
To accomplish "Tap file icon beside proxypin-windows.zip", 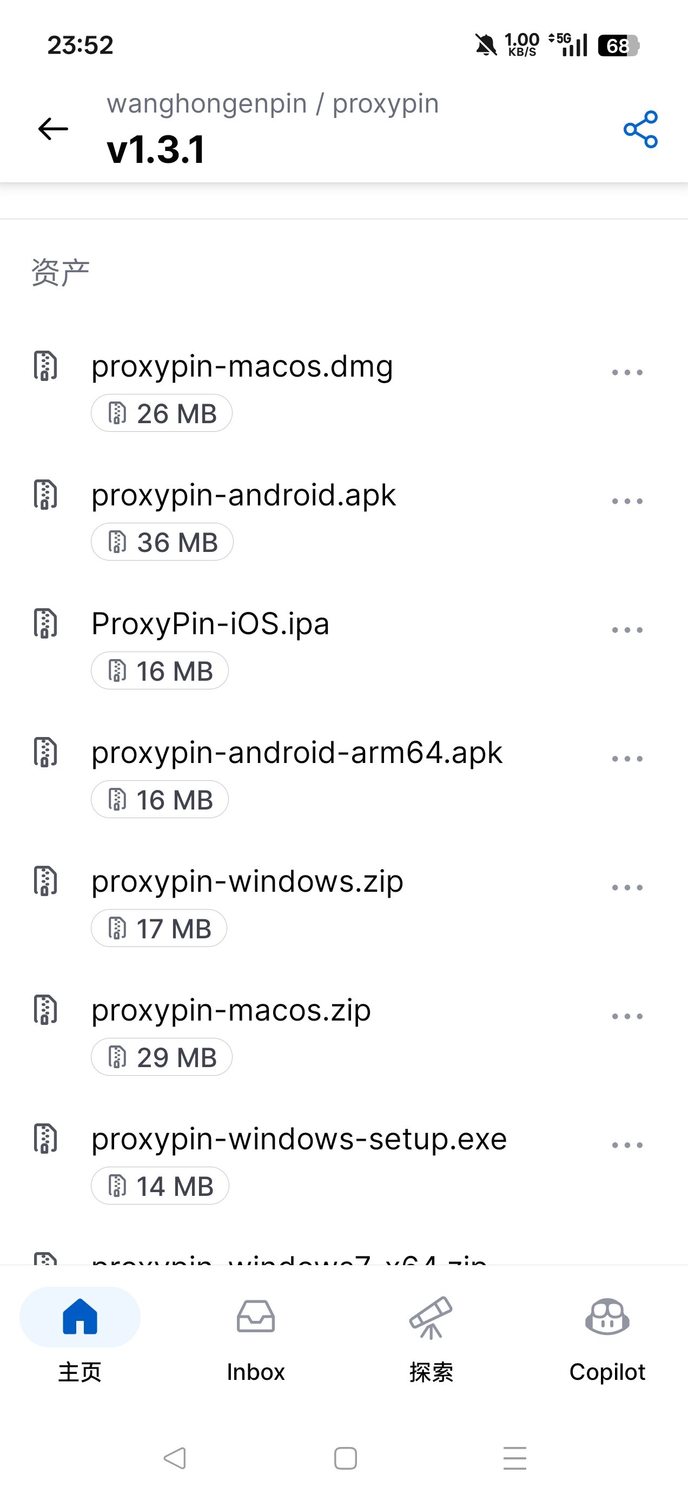I will 45,880.
